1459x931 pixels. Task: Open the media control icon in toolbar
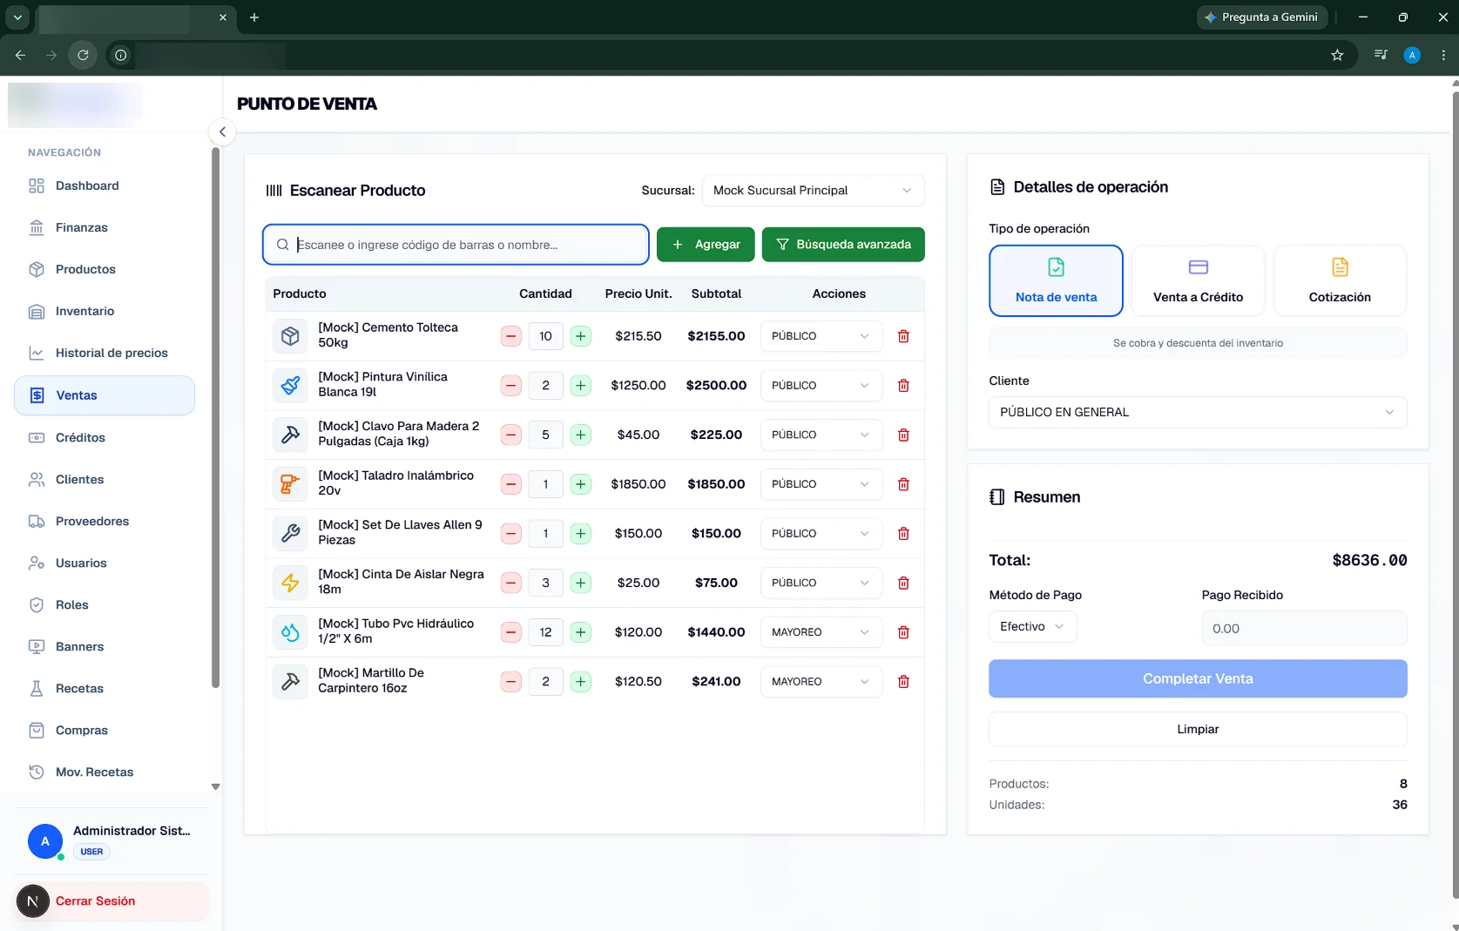[1381, 55]
